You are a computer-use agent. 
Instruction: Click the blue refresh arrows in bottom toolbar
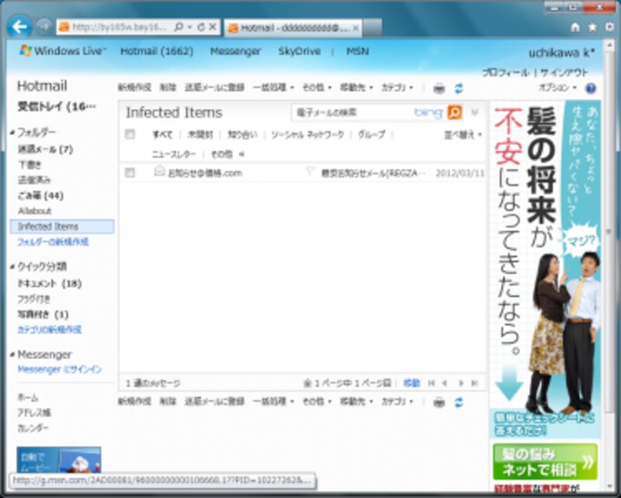(459, 402)
